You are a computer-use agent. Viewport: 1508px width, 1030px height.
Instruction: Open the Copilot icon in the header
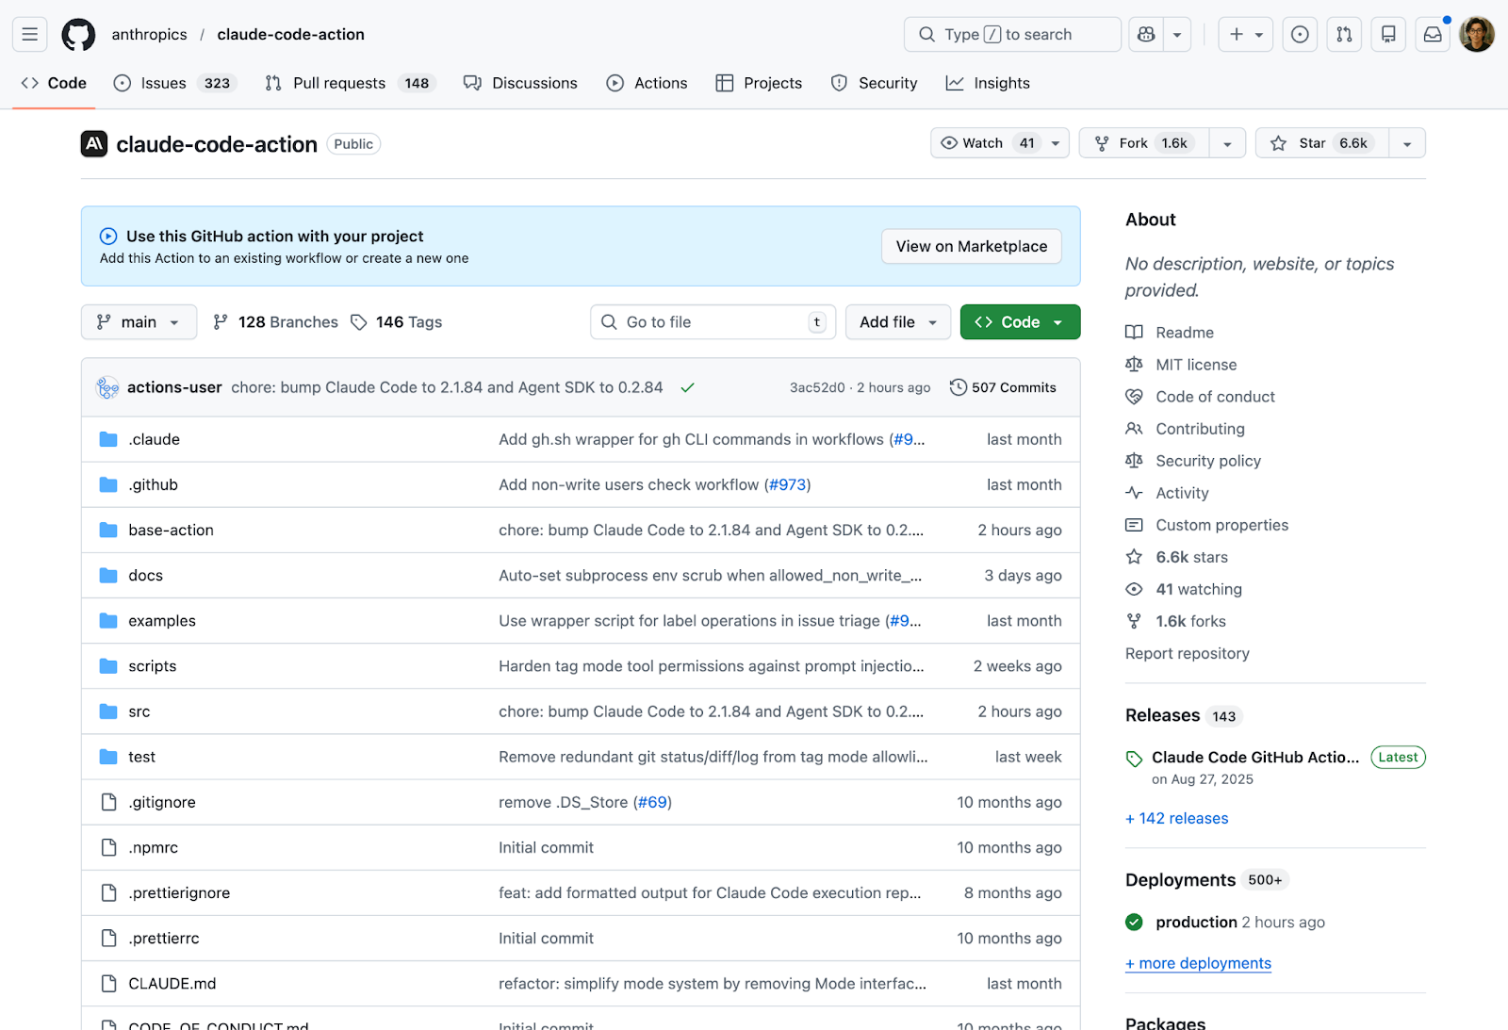pos(1145,34)
